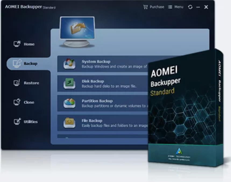Click the 'Standard' edition label in title bar

point(49,8)
